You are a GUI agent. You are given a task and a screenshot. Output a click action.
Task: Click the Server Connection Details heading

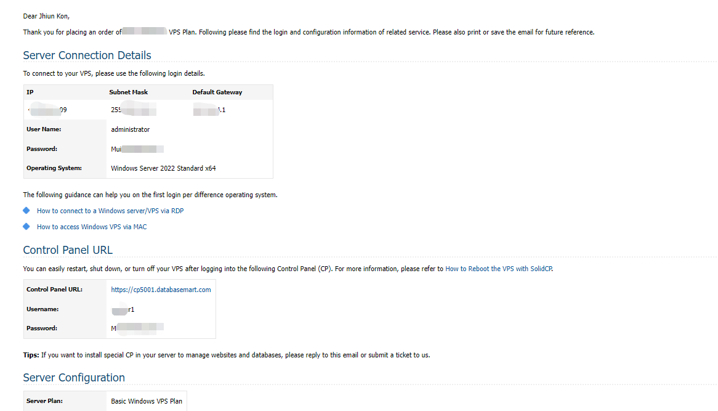point(87,55)
